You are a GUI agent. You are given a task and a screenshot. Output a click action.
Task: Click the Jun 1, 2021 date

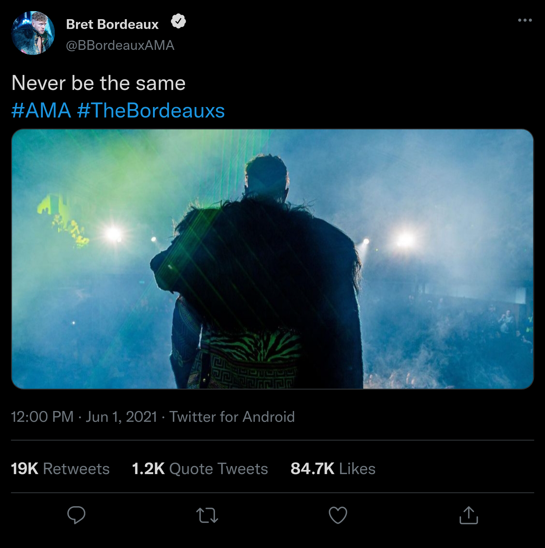121,417
